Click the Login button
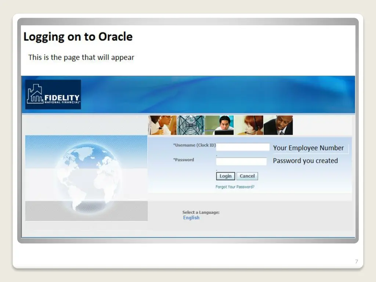 225,176
